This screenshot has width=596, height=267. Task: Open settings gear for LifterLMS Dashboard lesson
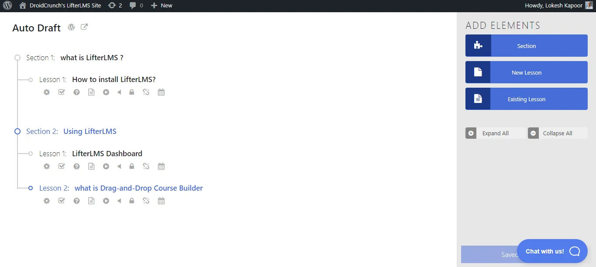[47, 166]
